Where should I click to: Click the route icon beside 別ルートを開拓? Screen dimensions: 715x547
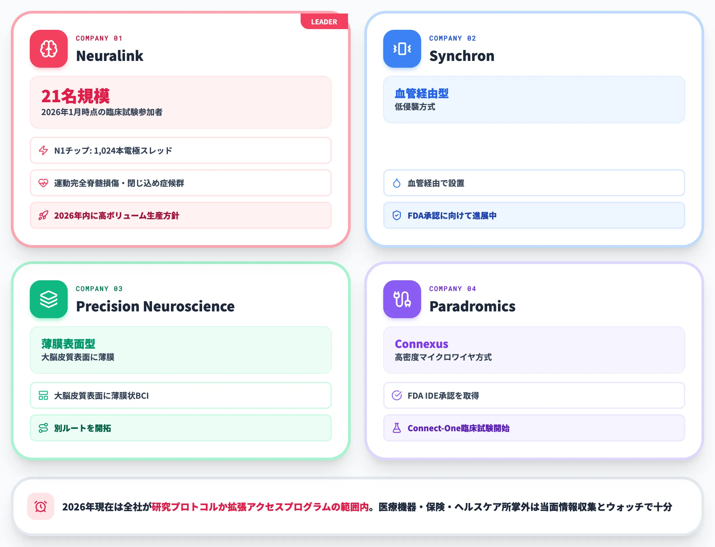click(x=43, y=428)
